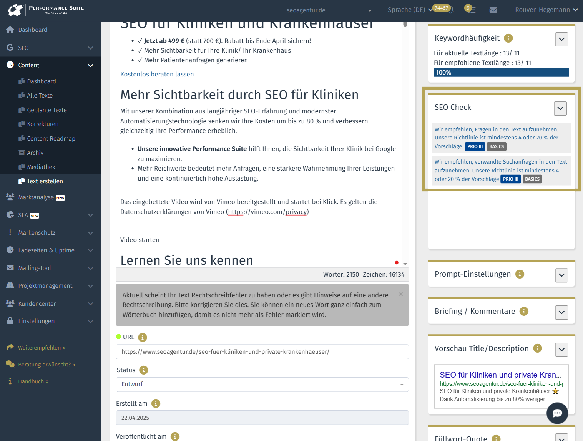
Task: Expand the Mailing-Tool menu chevron
Action: click(x=91, y=269)
